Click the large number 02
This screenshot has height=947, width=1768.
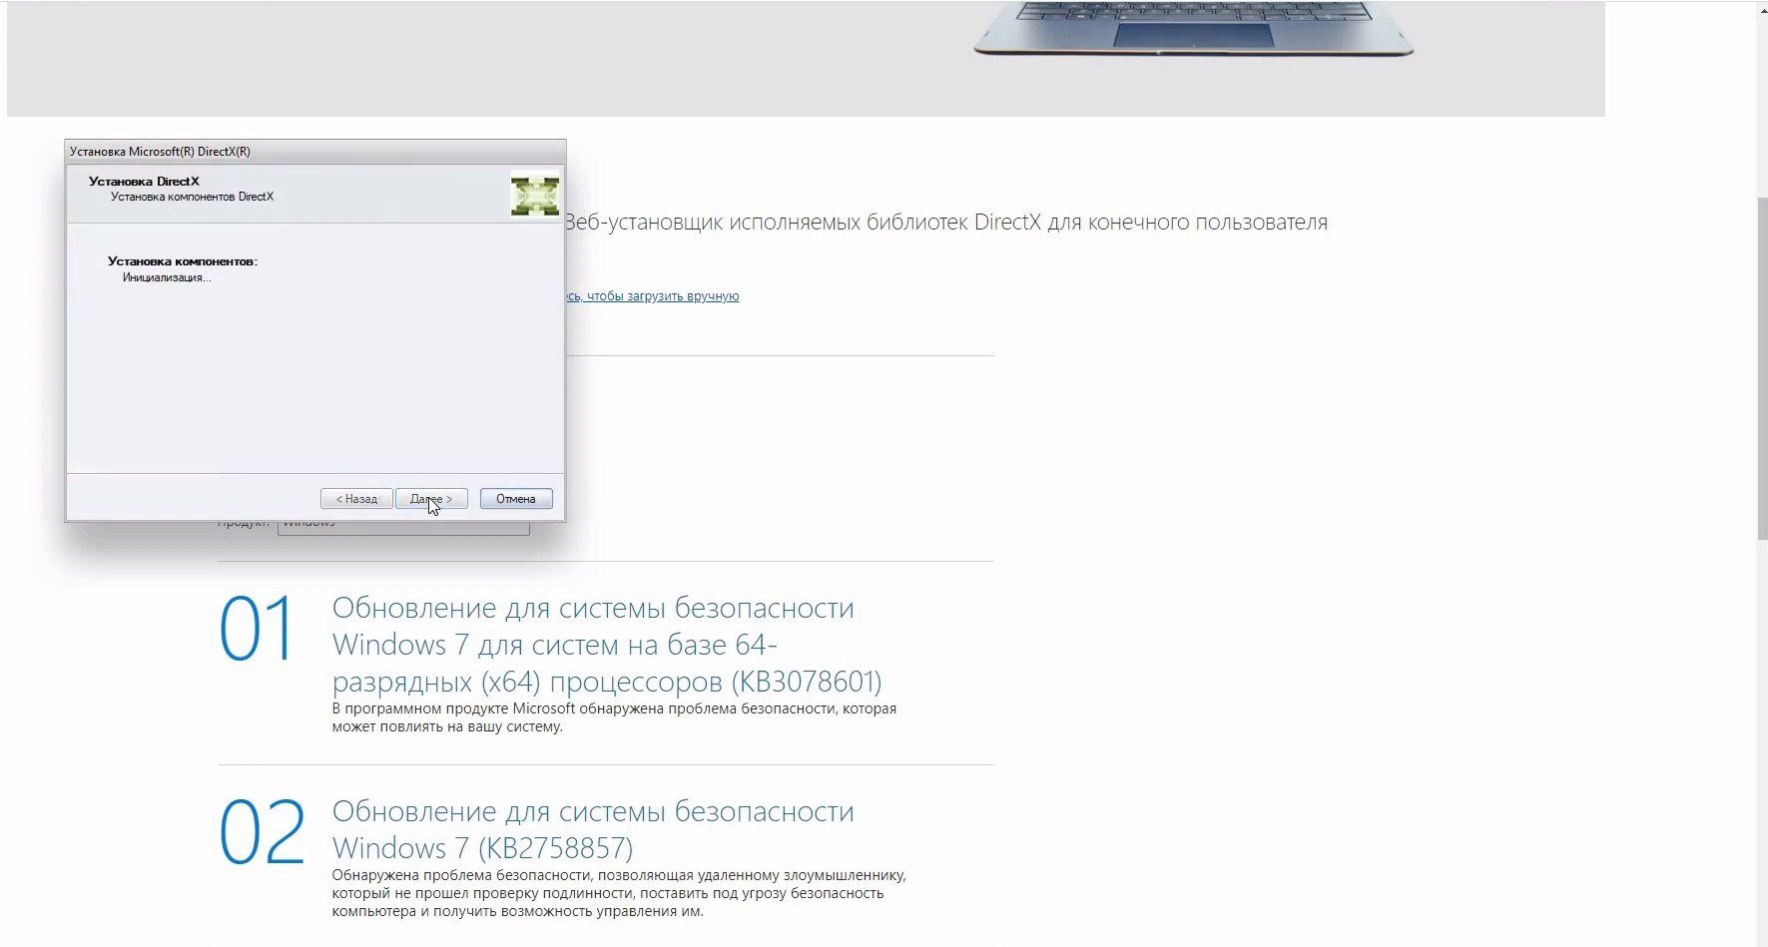click(x=262, y=832)
